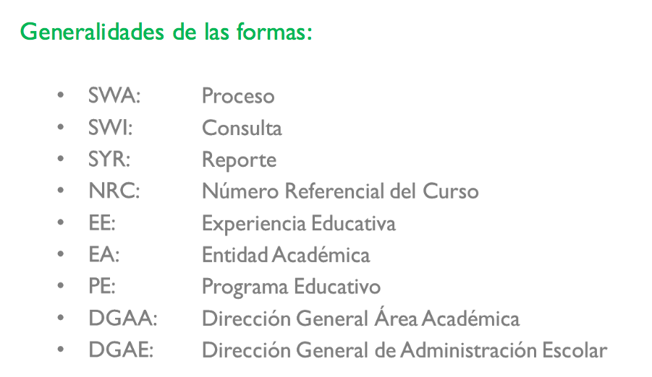Screen dimensions: 652x377
Task: Select the 'DGAE:' abbreviation
Action: coord(122,350)
